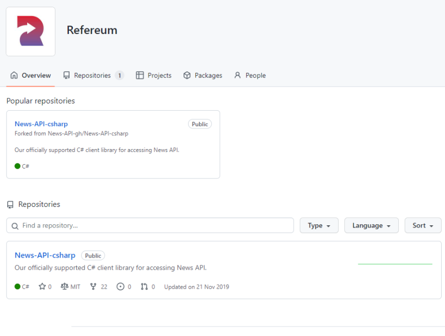
Task: Click the Find a repository search field
Action: tap(150, 225)
